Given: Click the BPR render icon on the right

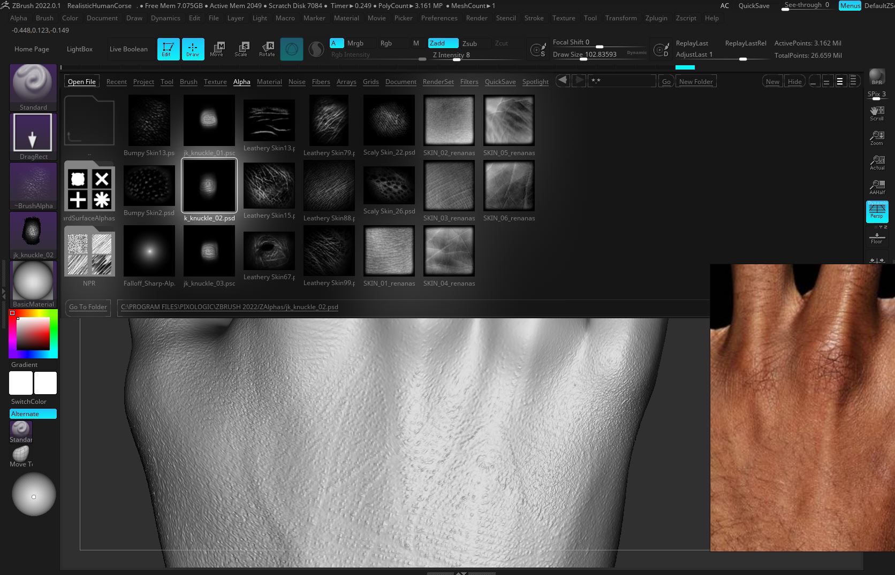Looking at the screenshot, I should click(x=876, y=76).
